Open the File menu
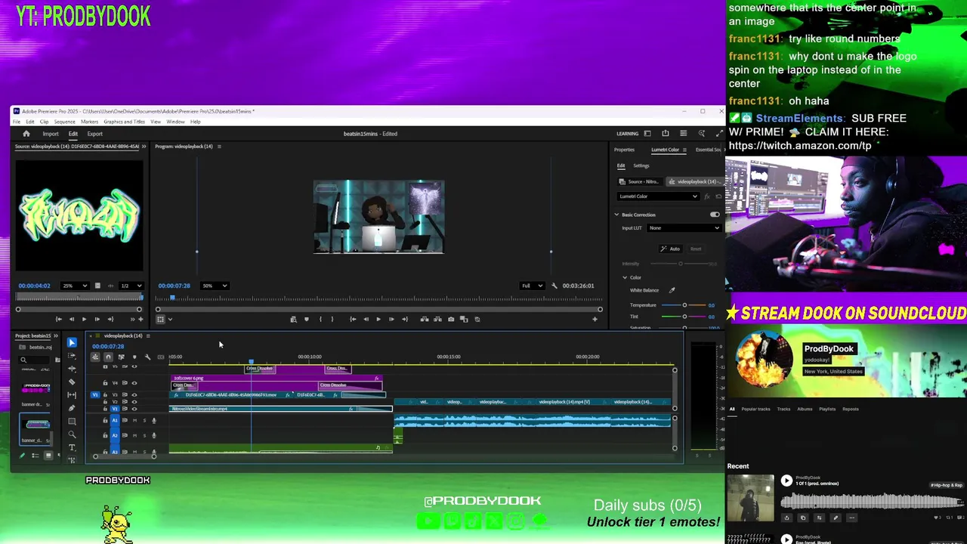Viewport: 967px width, 544px height. pyautogui.click(x=17, y=122)
